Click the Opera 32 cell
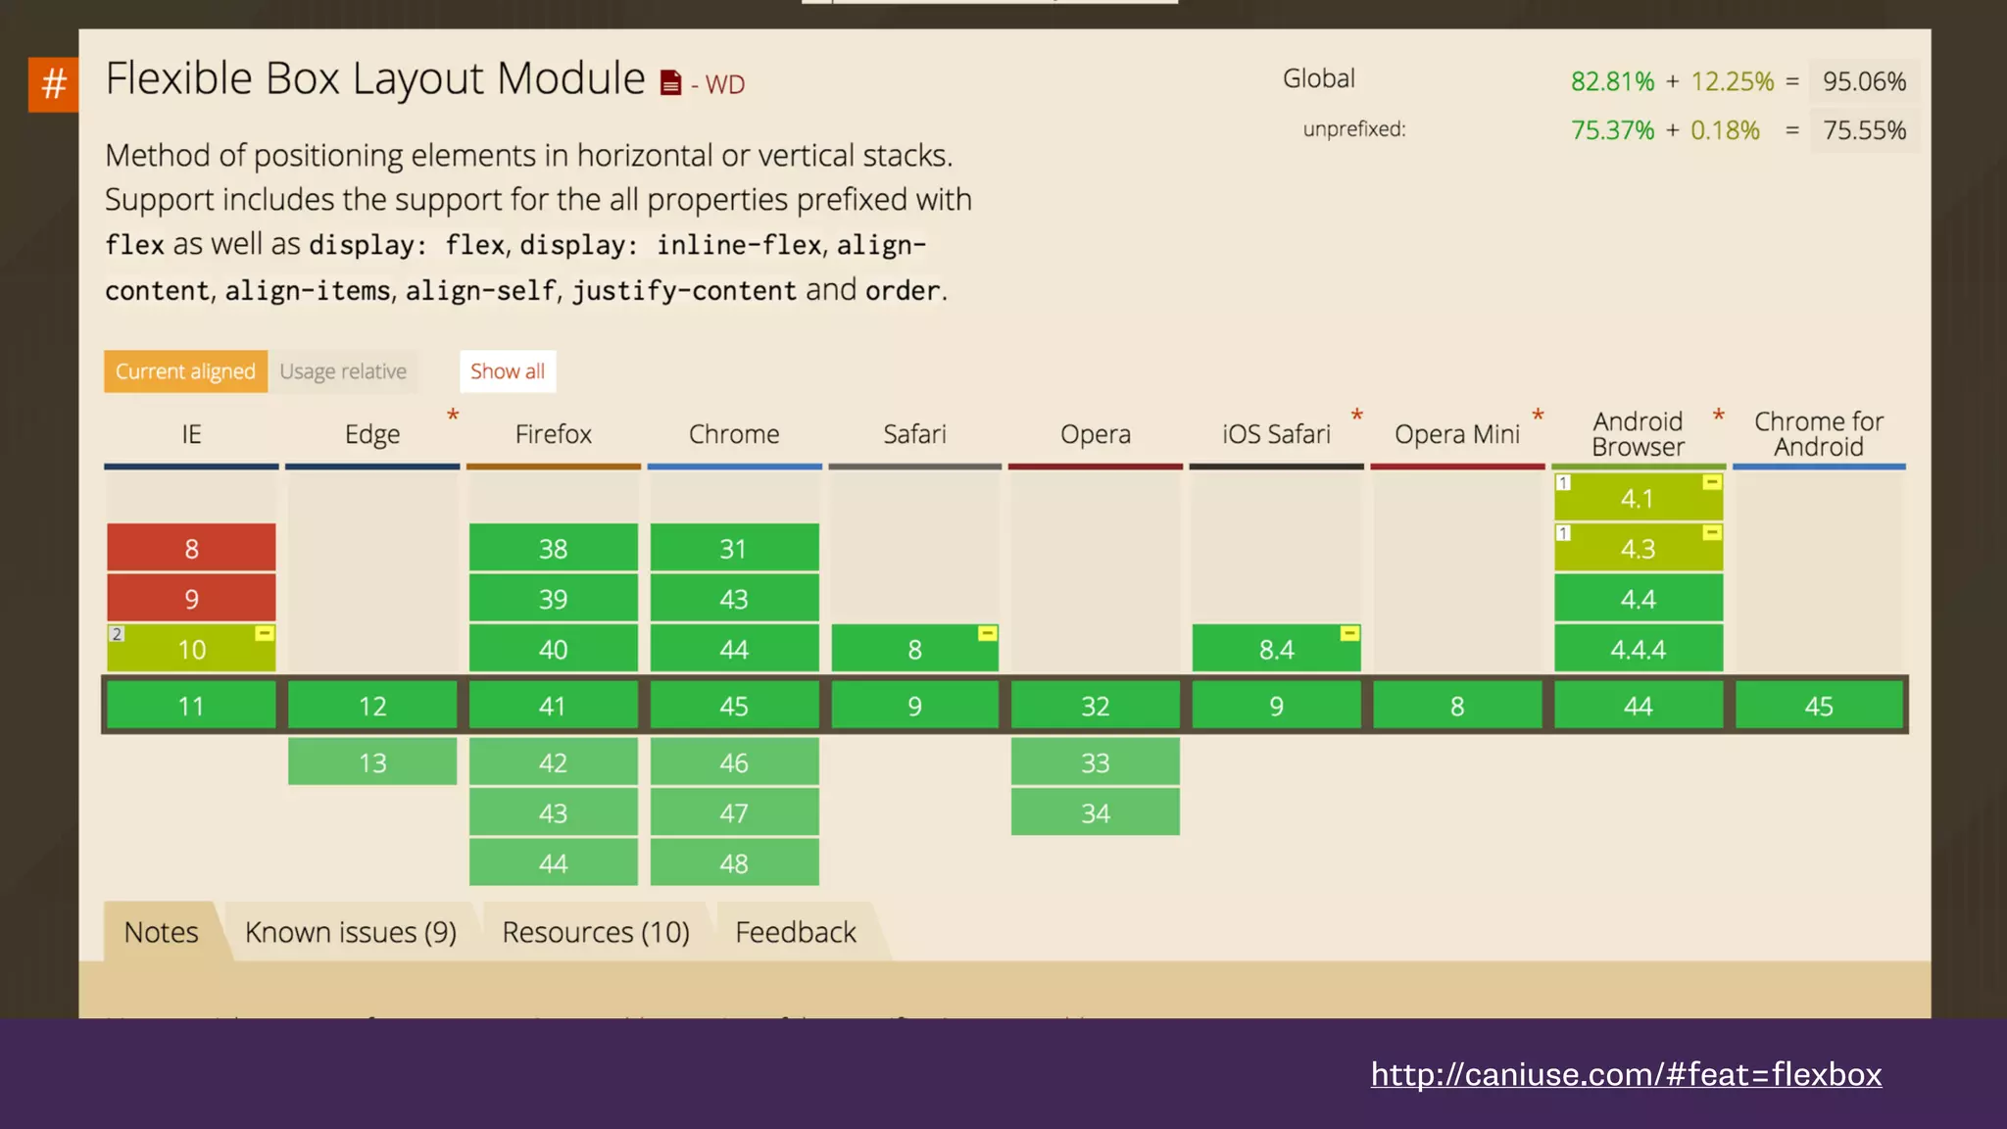Image resolution: width=2007 pixels, height=1129 pixels. 1096,706
